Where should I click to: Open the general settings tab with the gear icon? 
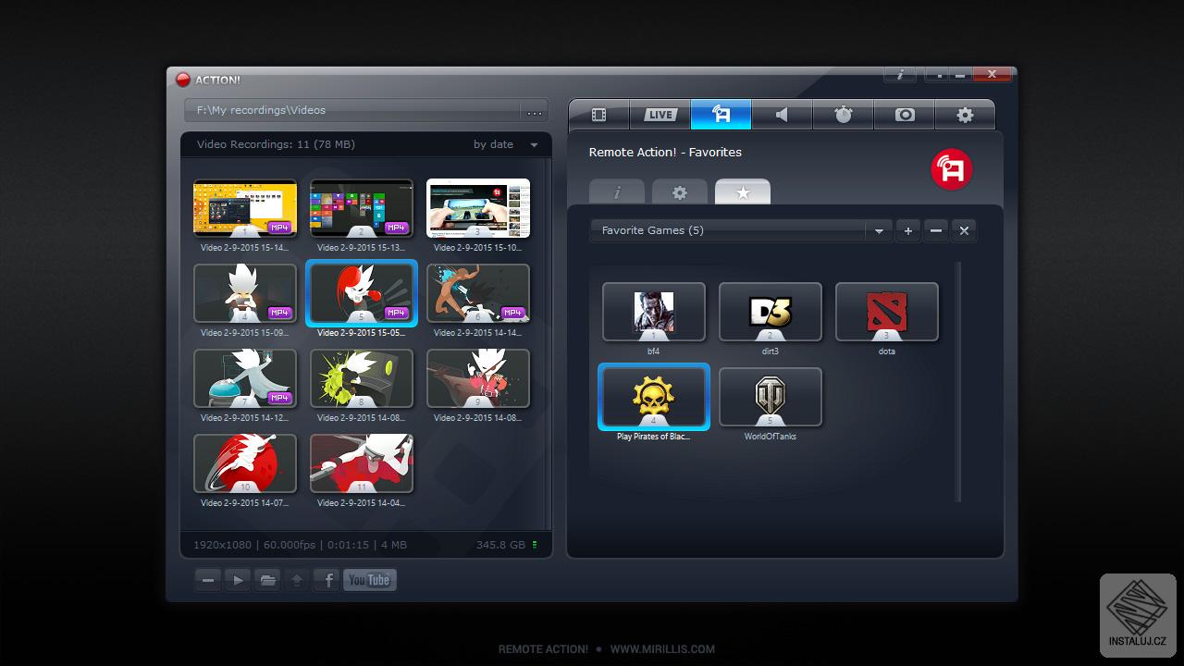click(x=965, y=115)
